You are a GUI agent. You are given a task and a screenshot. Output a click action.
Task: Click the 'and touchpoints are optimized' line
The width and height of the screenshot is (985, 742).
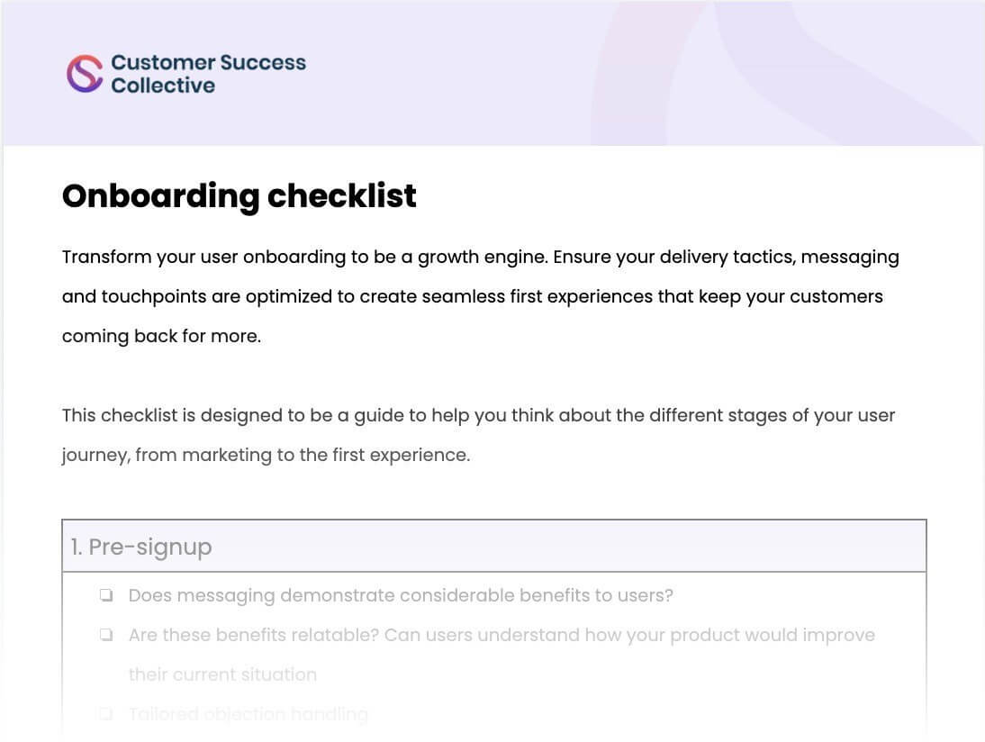click(473, 296)
